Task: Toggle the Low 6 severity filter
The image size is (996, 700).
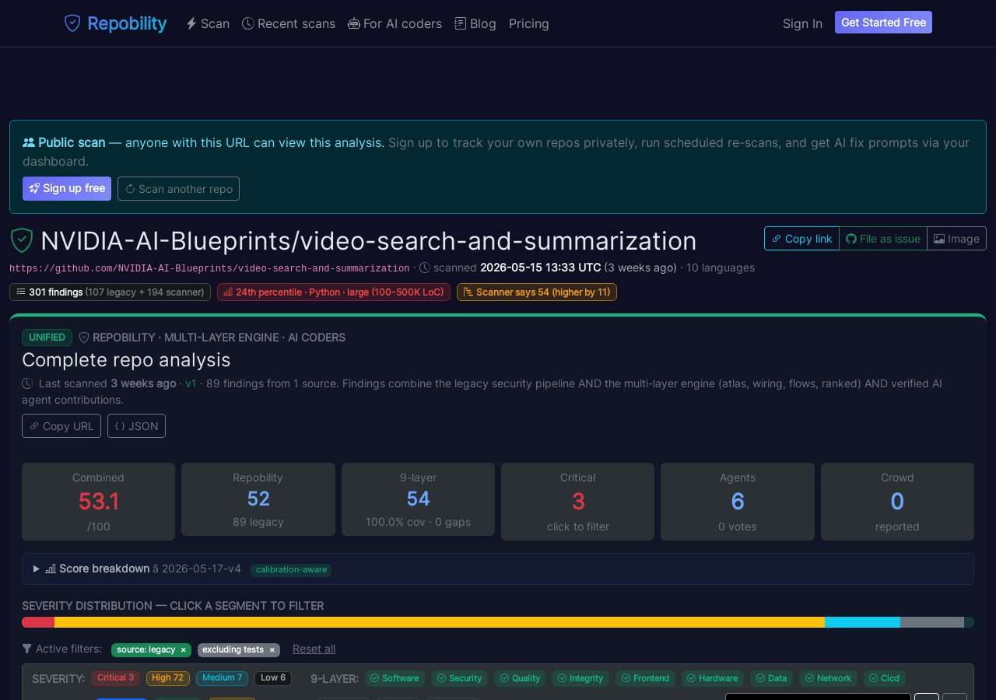Action: 273,678
